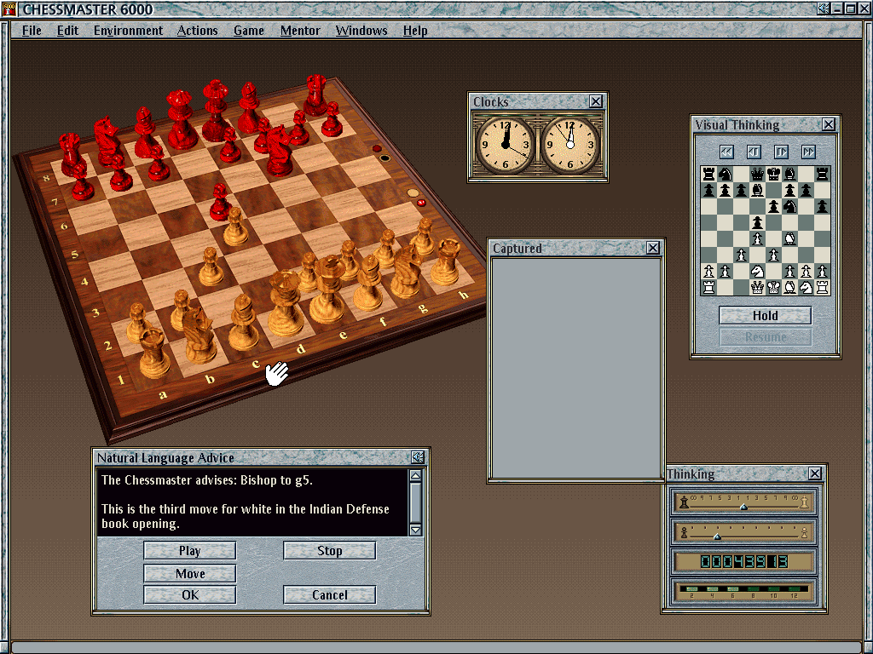This screenshot has width=873, height=654.
Task: Click the pawn slider handle in Thinking
Action: click(x=717, y=536)
